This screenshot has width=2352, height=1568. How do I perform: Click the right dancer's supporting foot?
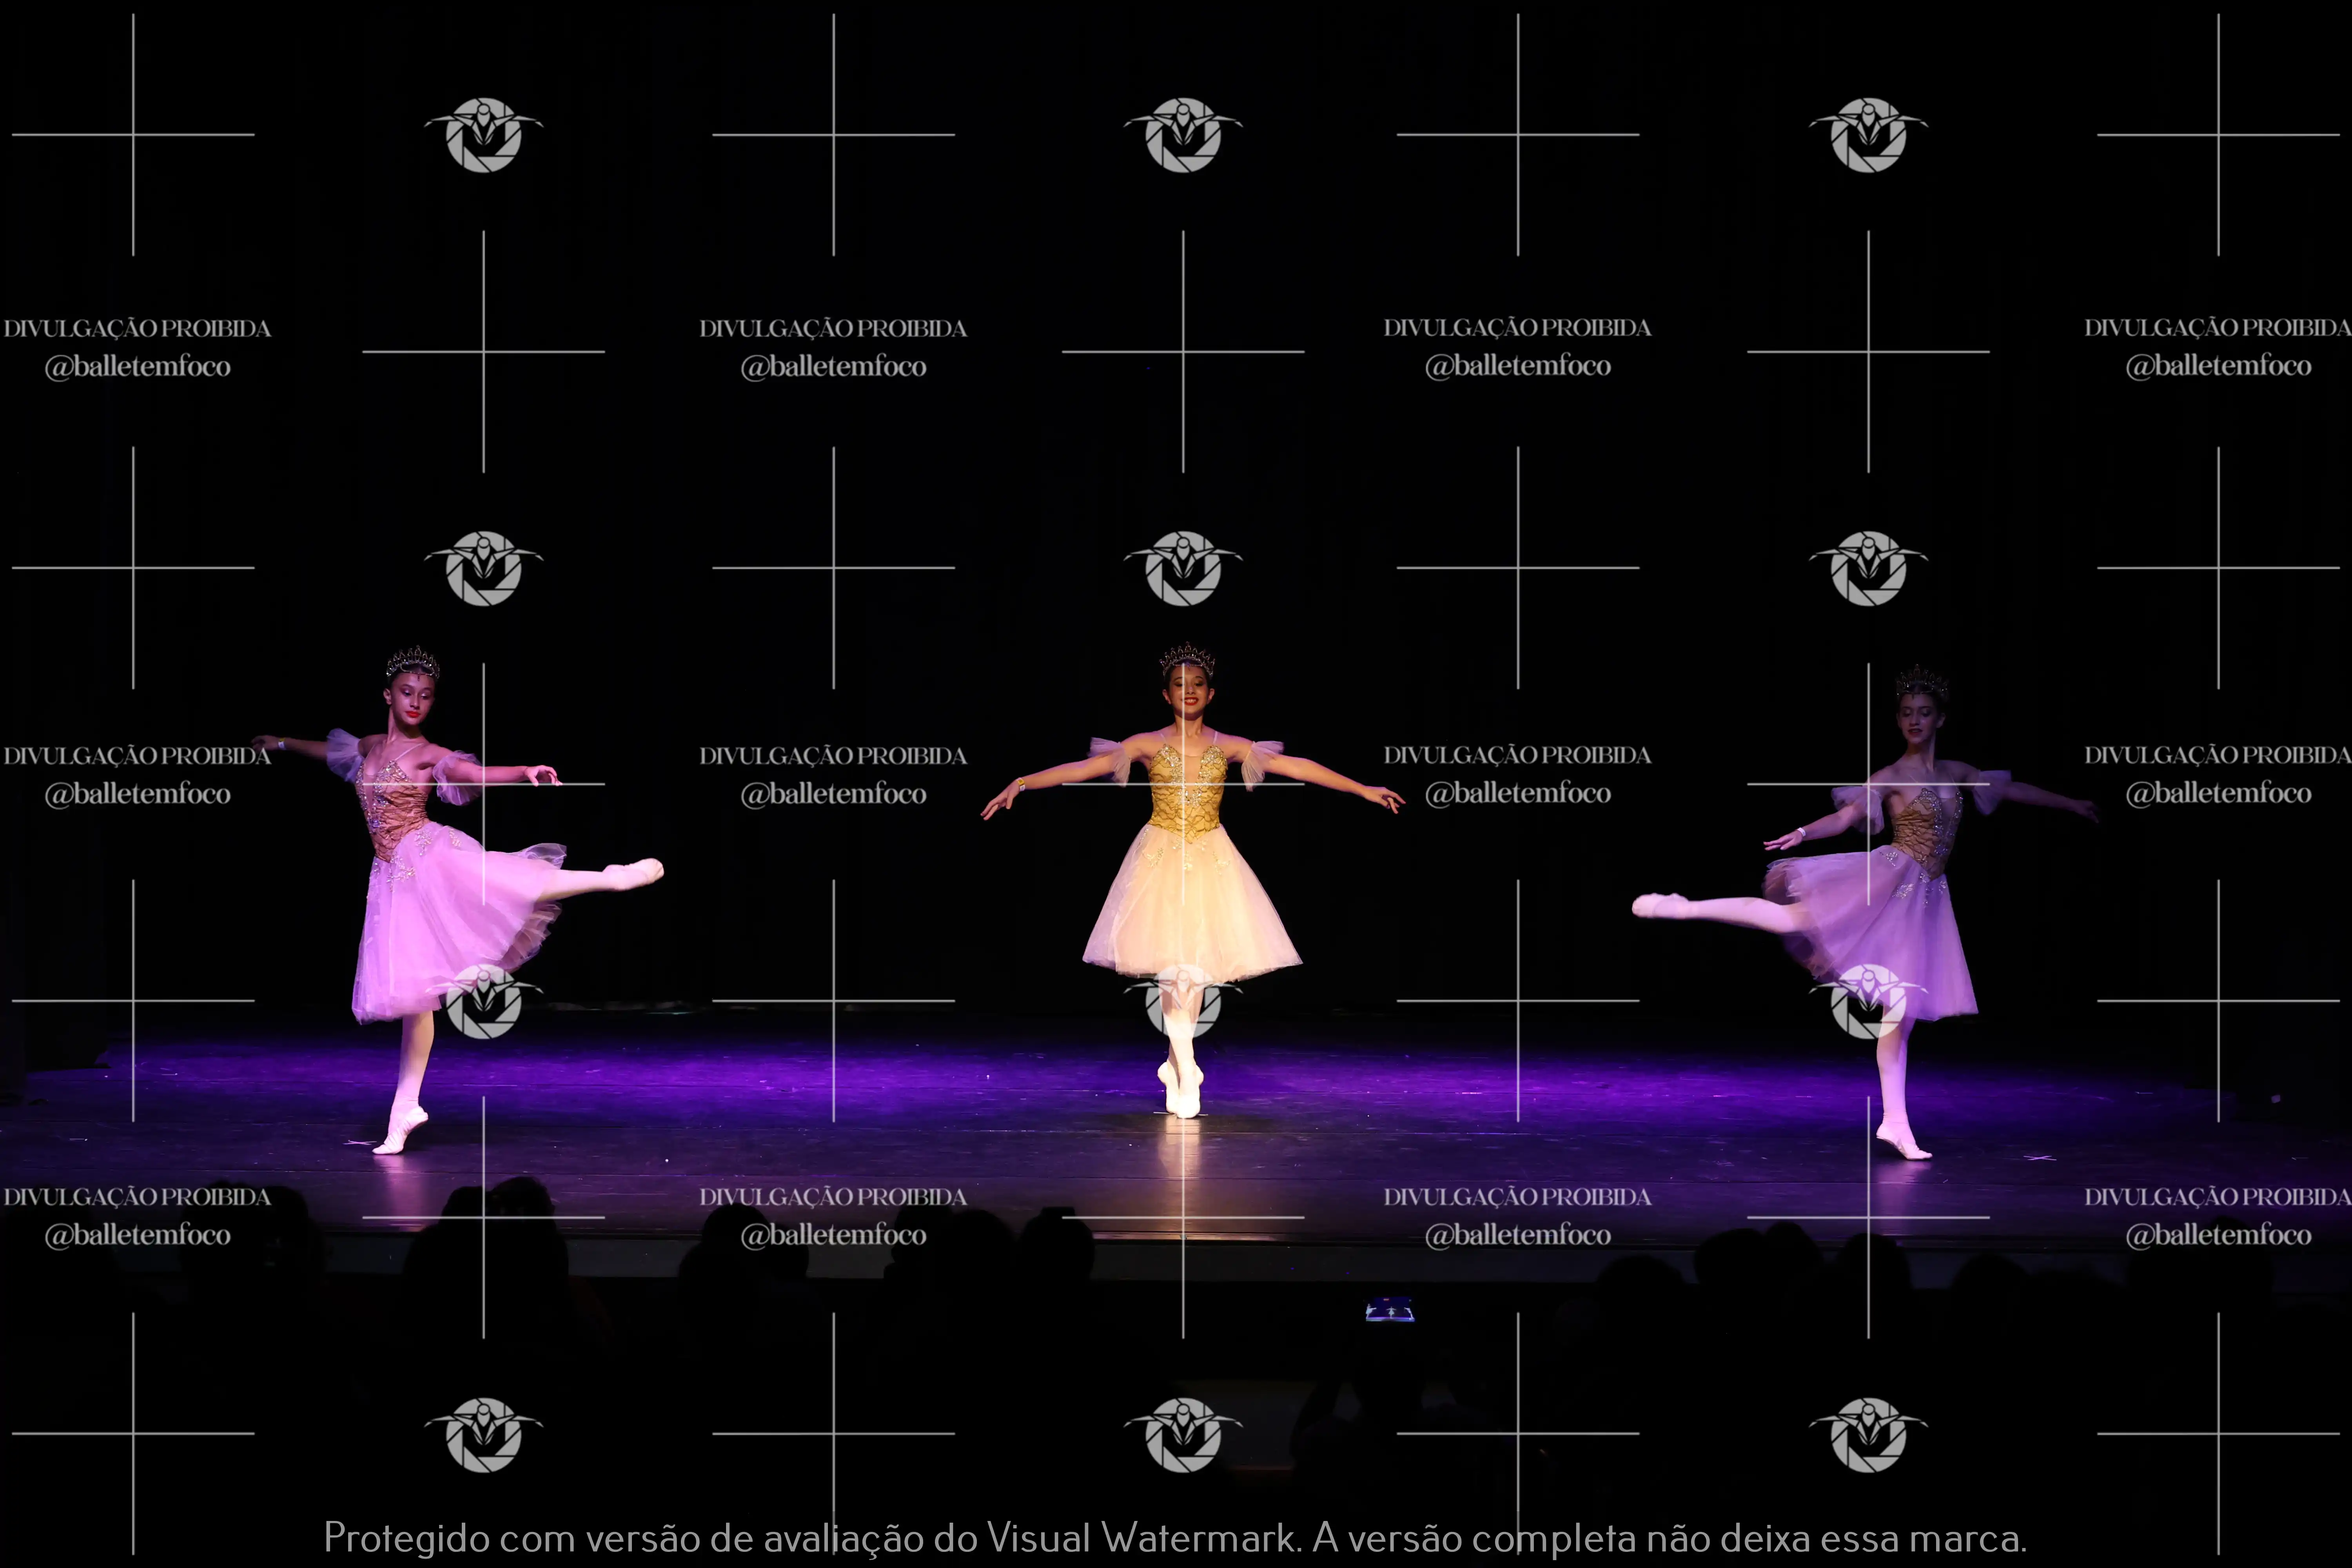pos(1902,1141)
